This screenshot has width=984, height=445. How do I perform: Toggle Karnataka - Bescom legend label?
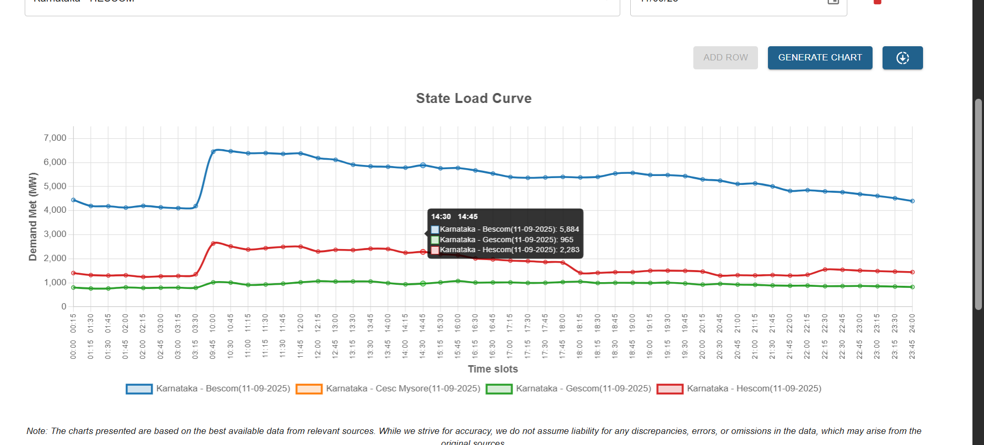coord(223,389)
